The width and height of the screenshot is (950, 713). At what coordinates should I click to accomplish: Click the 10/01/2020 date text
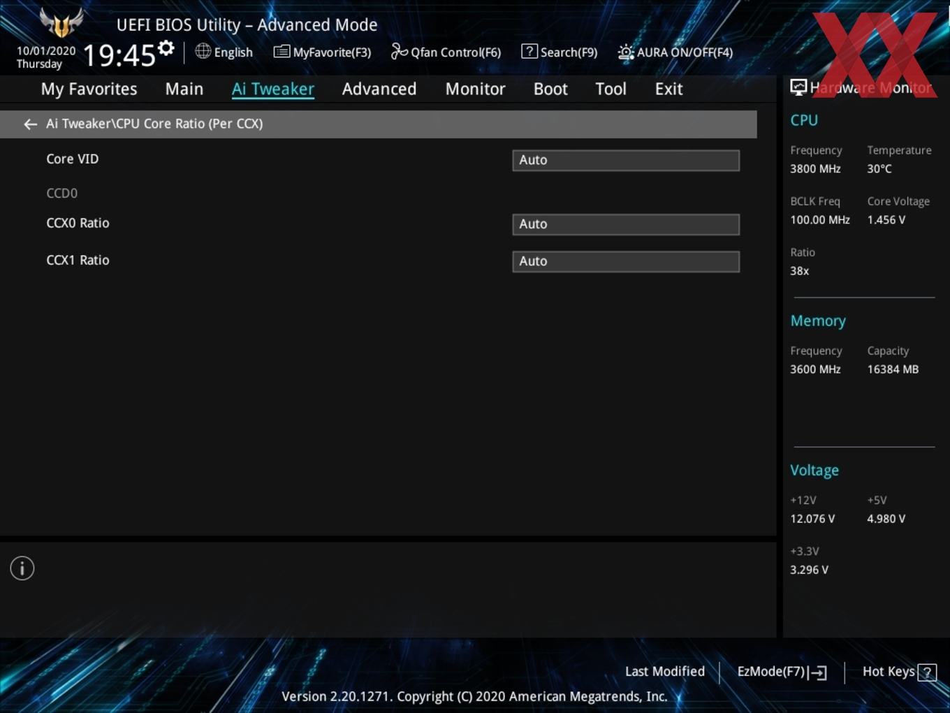46,51
